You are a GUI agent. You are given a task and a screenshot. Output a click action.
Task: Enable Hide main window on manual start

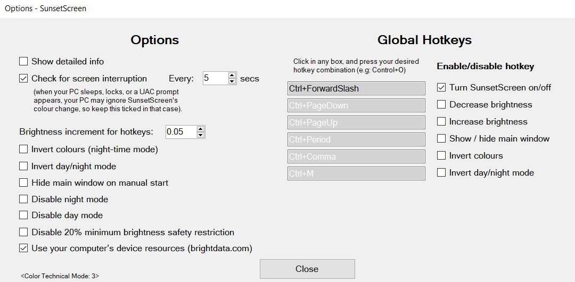23,183
